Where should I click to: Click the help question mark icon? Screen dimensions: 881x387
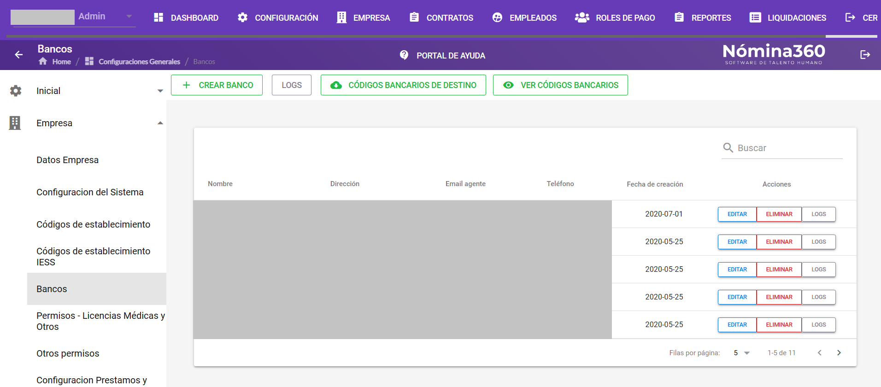(x=404, y=55)
